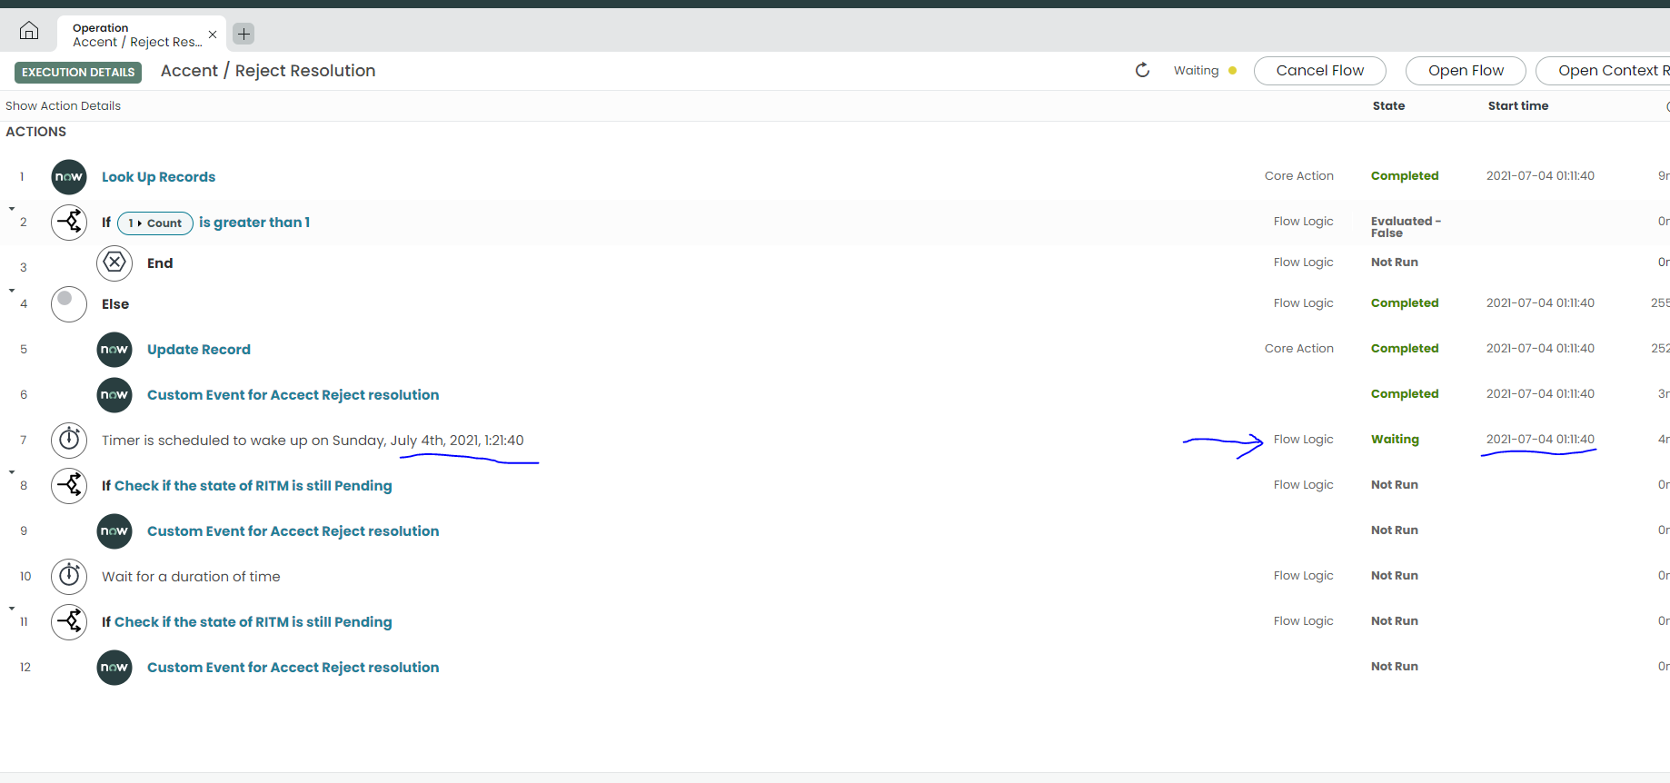Click the Cancel Flow button
The image size is (1670, 783).
[x=1320, y=71]
